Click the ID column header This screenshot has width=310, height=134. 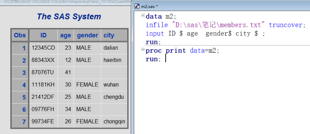click(43, 35)
